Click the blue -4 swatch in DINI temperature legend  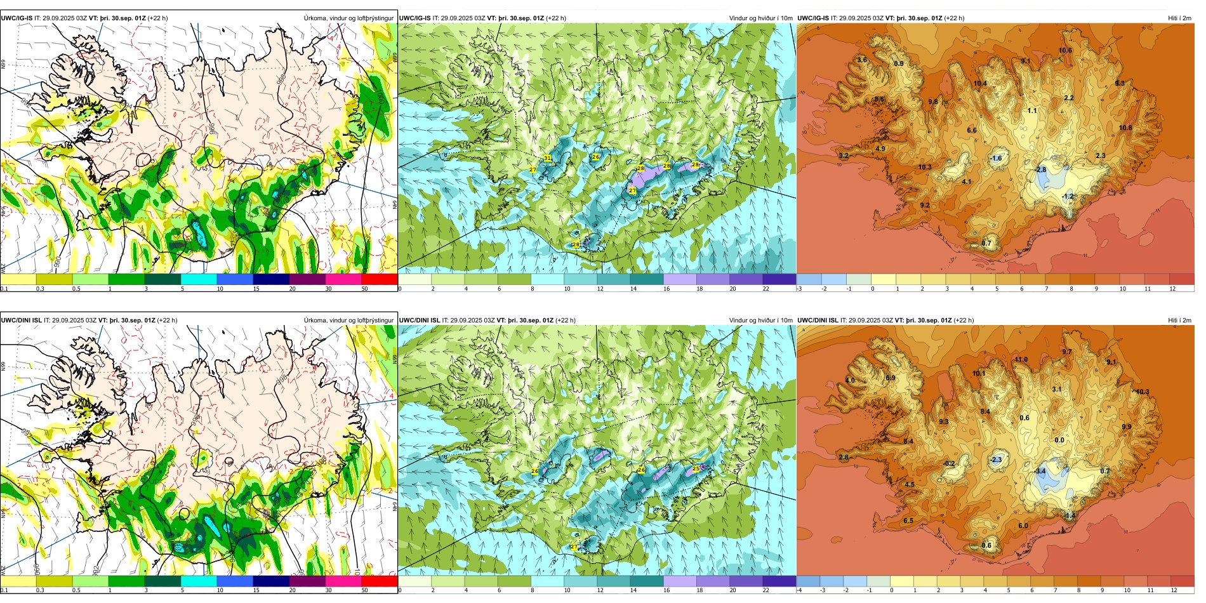(x=808, y=581)
